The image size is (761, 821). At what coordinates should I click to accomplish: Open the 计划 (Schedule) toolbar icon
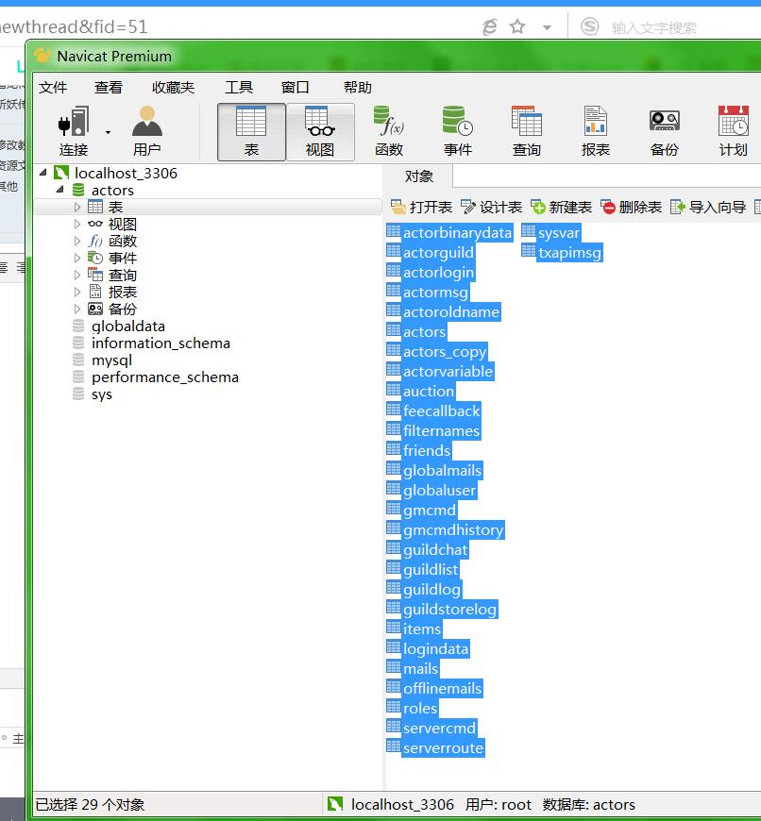[733, 130]
